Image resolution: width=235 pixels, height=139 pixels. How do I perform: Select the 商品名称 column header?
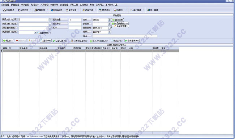29,48
